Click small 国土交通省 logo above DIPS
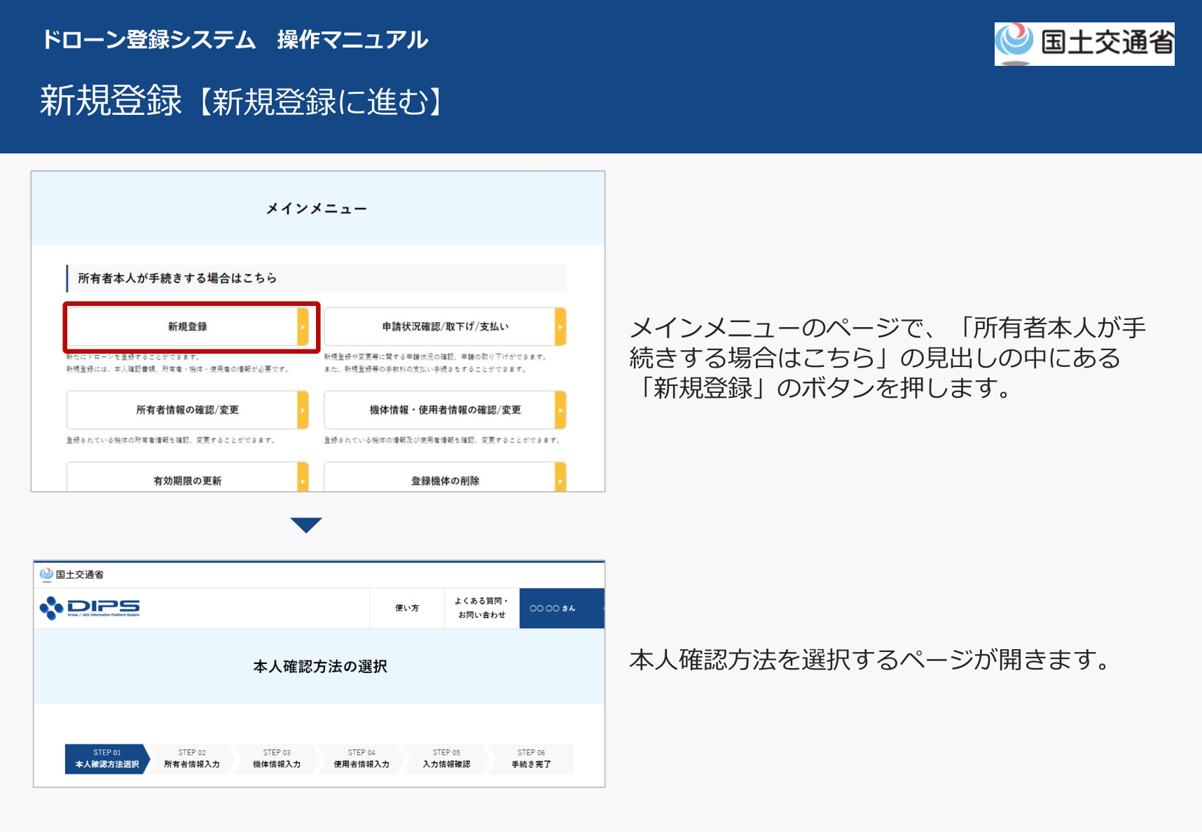 click(71, 574)
